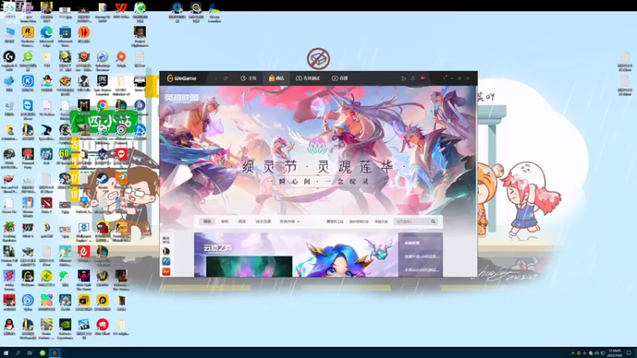This screenshot has height=358, width=637.
Task: Open the blue game icon in WeGame sidebar
Action: [166, 262]
